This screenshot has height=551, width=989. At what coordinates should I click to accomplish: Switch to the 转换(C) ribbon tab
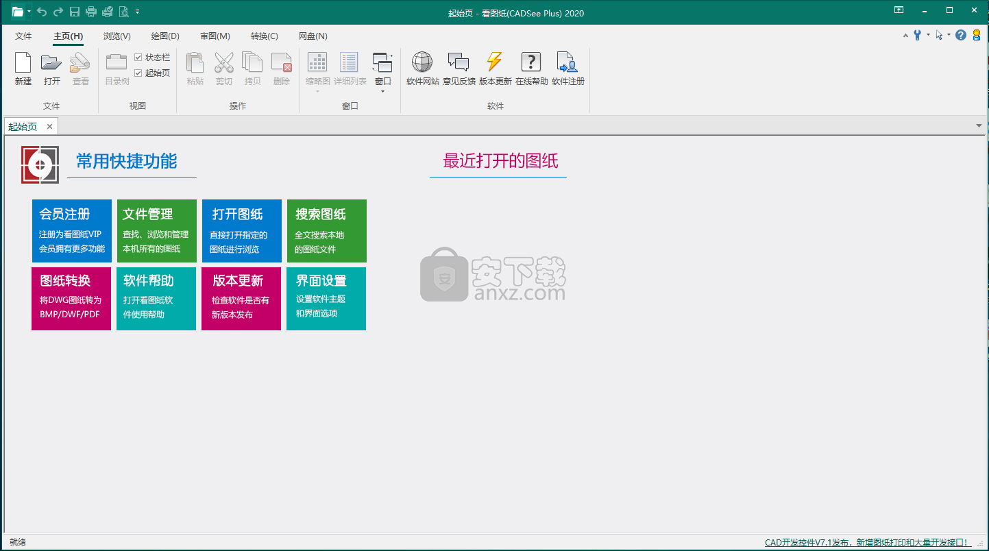click(x=265, y=36)
